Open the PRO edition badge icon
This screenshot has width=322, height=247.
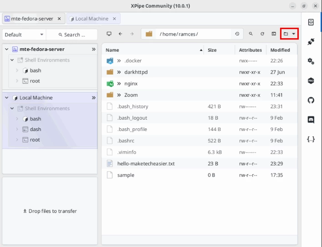click(x=311, y=81)
